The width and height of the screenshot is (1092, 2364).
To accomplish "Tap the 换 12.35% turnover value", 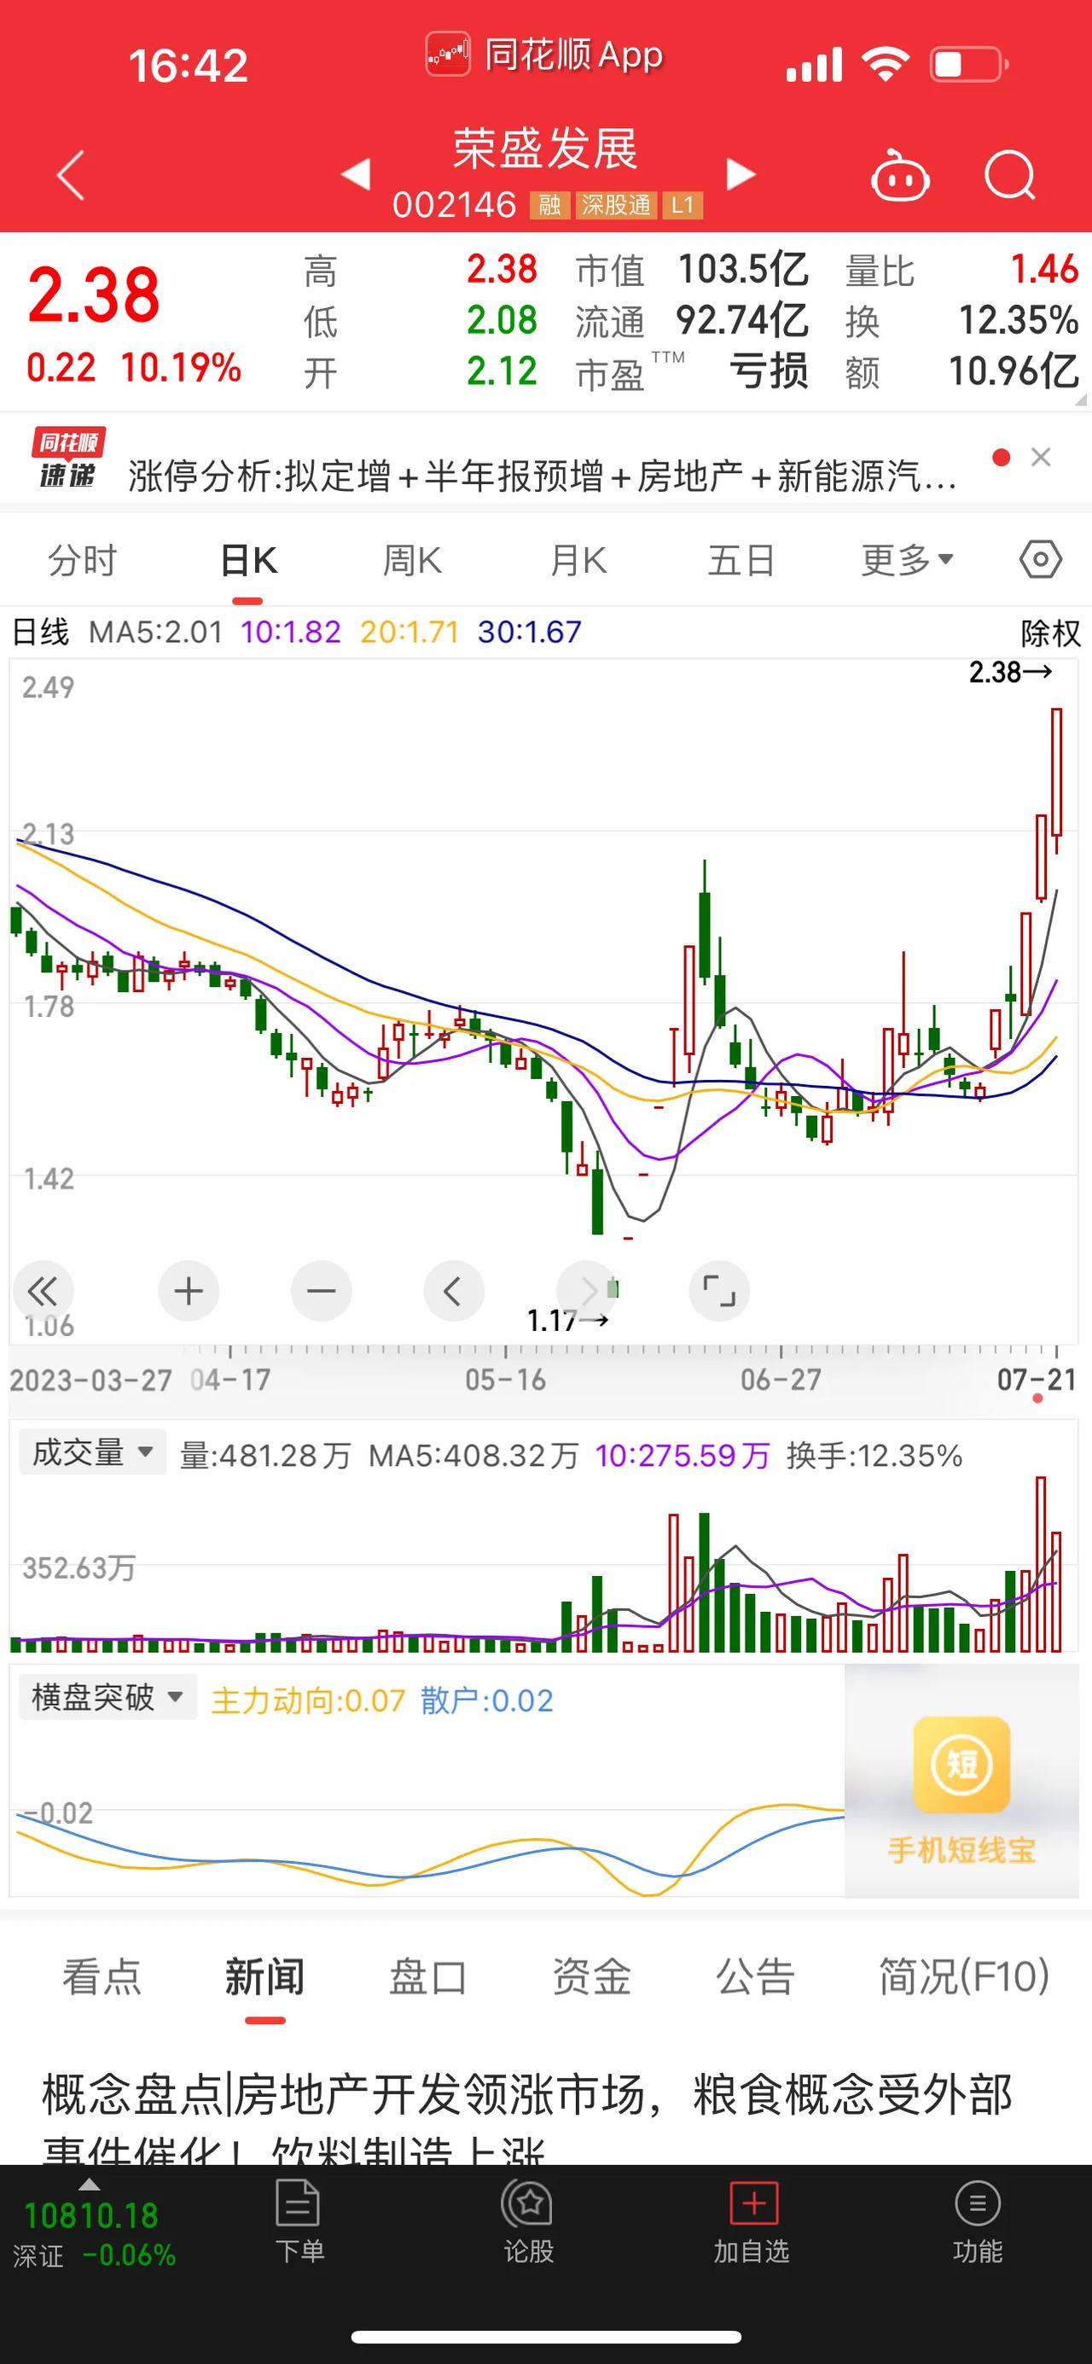I will pyautogui.click(x=1018, y=320).
